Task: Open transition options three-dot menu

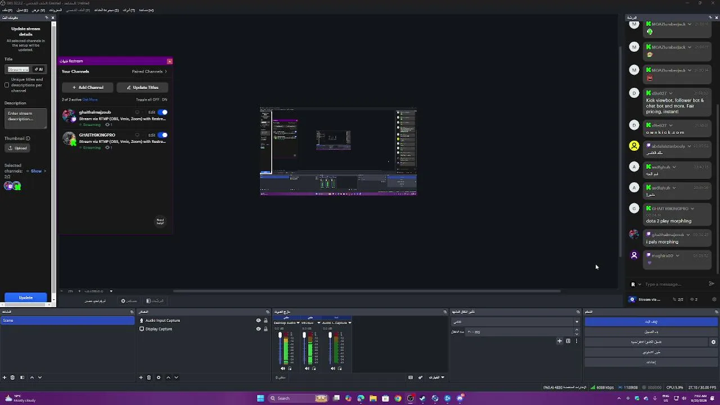Action: (x=576, y=341)
